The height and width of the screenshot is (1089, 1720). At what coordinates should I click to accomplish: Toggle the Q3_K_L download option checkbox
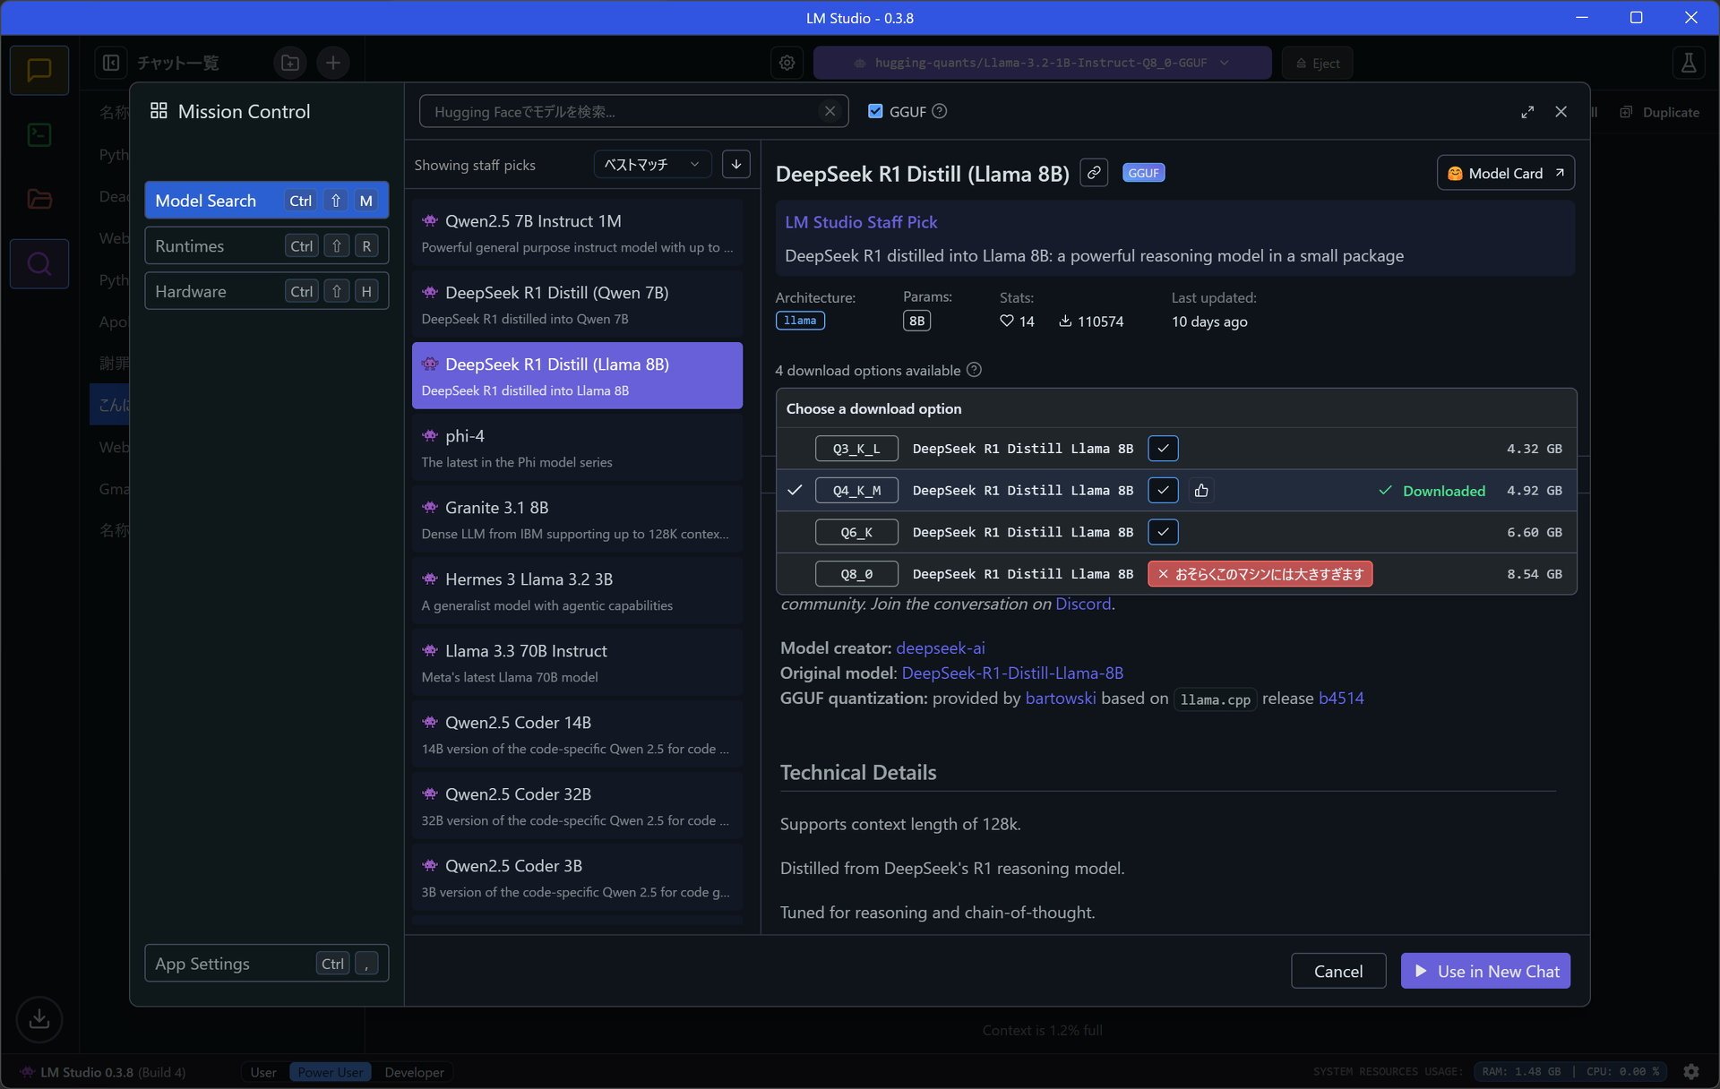click(x=1163, y=449)
